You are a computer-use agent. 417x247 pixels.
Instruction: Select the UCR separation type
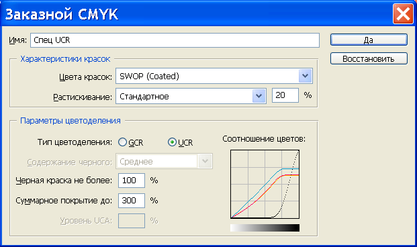181,142
